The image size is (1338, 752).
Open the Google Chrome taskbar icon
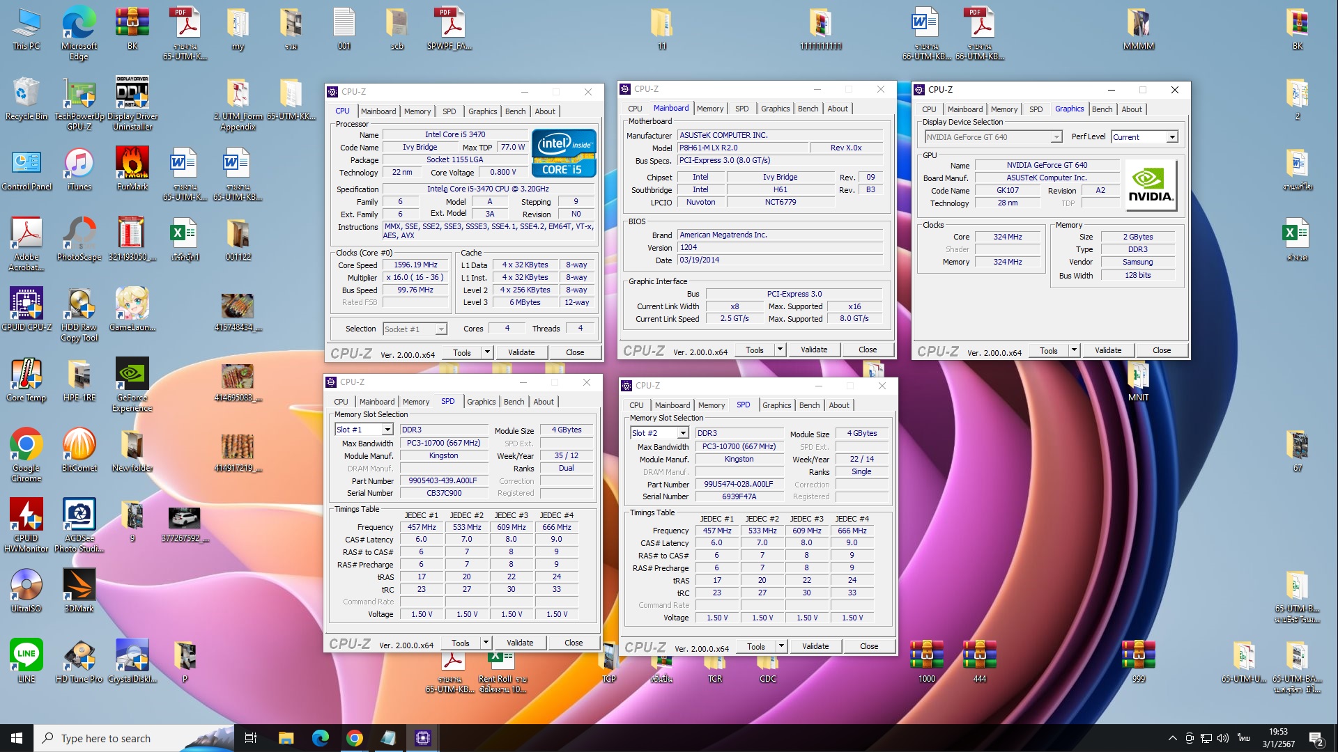(355, 738)
